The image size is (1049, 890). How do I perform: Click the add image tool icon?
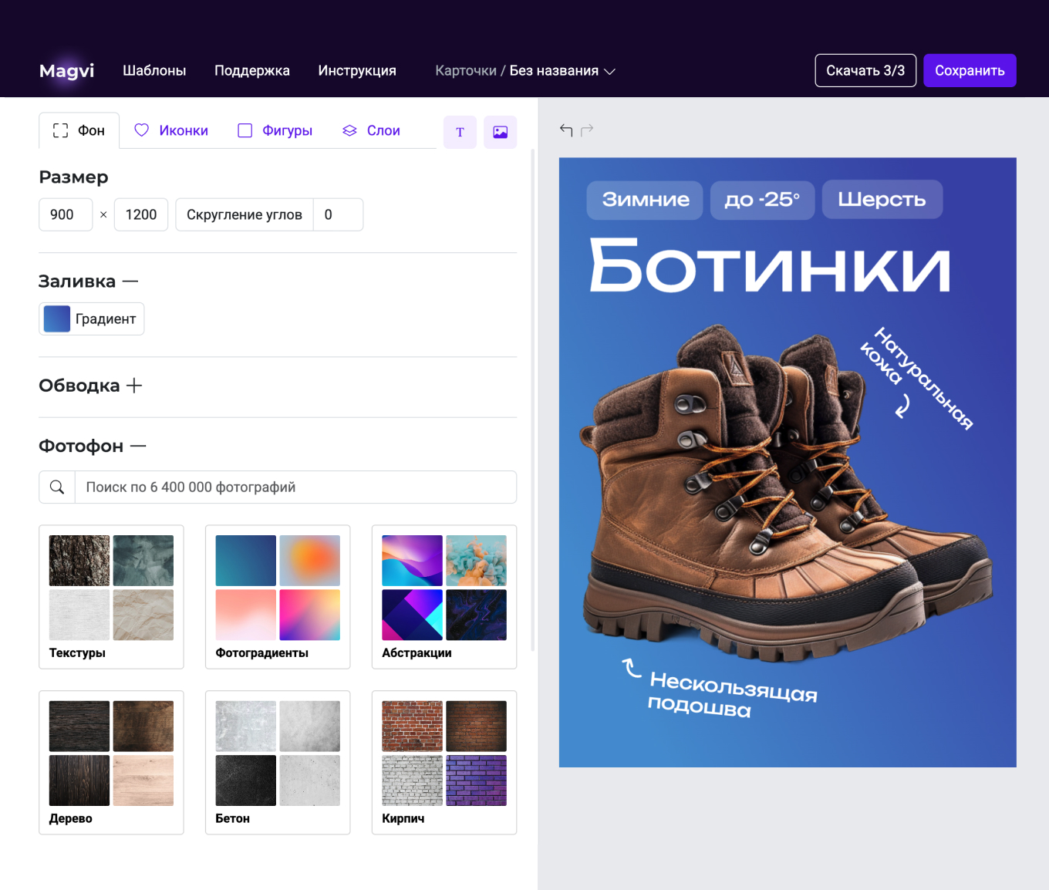pos(500,132)
